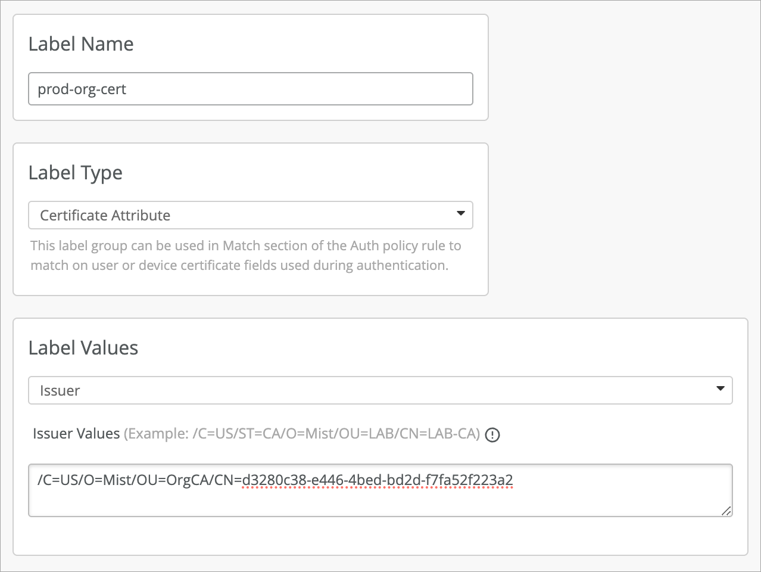Viewport: 761px width, 572px height.
Task: Click the Label Type heading
Action: (x=76, y=173)
